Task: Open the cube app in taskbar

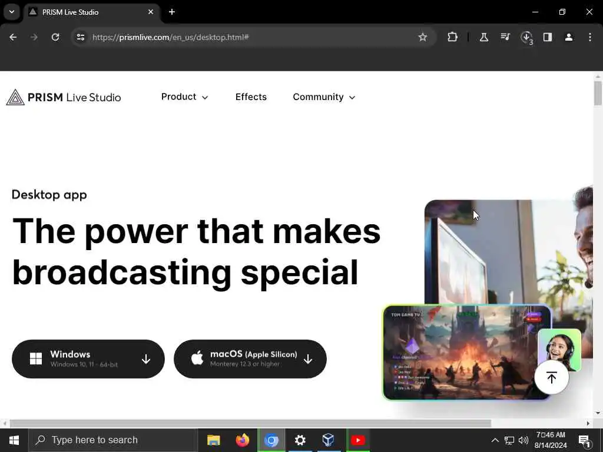Action: (329, 440)
